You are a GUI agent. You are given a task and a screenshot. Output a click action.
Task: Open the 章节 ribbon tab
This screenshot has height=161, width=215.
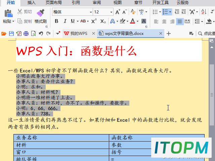point(138,2)
